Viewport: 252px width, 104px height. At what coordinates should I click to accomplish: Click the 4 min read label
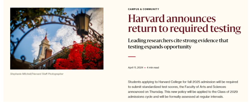153,68
